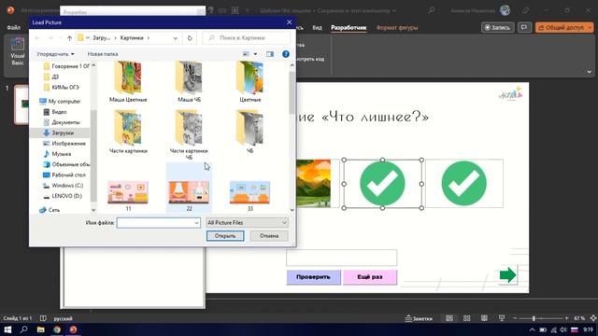Open the view layout icon in dialog
The height and width of the screenshot is (336, 598).
coord(247,54)
